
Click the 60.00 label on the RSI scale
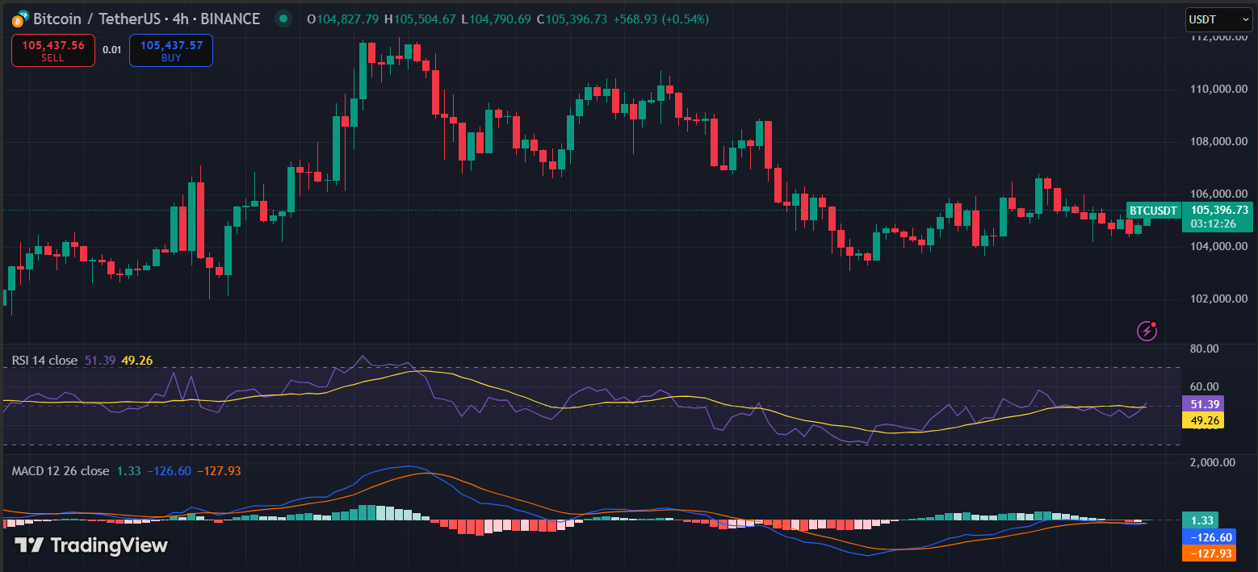click(x=1203, y=386)
